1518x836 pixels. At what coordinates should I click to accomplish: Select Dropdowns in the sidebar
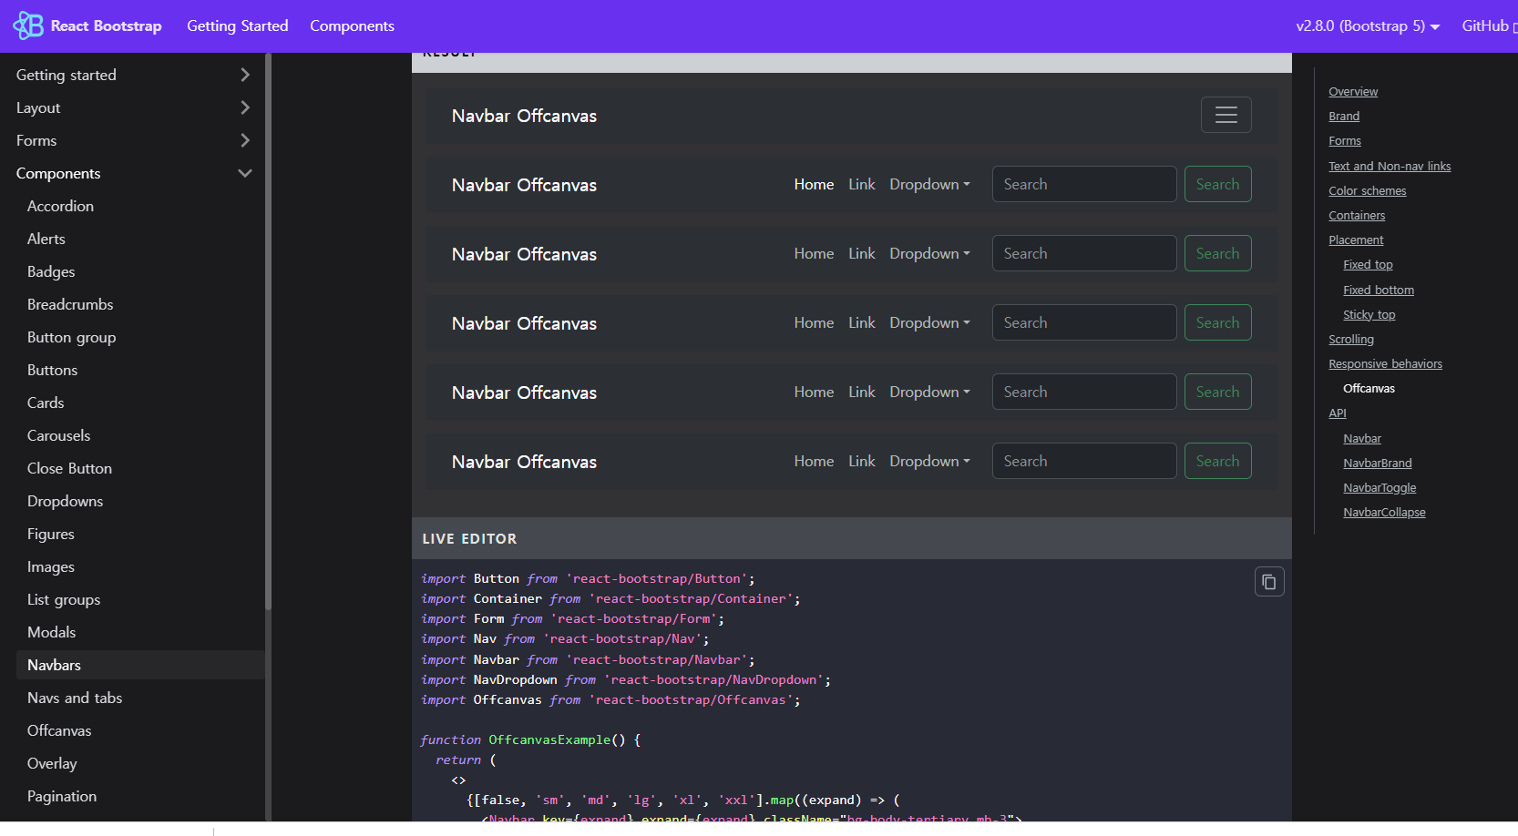tap(65, 501)
